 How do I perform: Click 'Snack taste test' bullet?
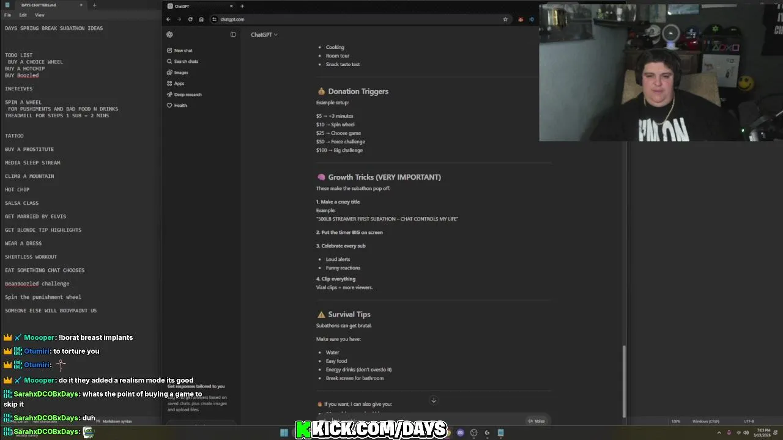[343, 64]
